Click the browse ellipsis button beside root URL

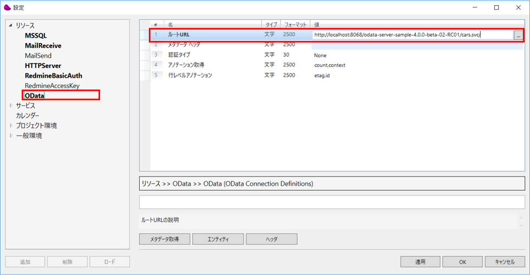pyautogui.click(x=518, y=35)
